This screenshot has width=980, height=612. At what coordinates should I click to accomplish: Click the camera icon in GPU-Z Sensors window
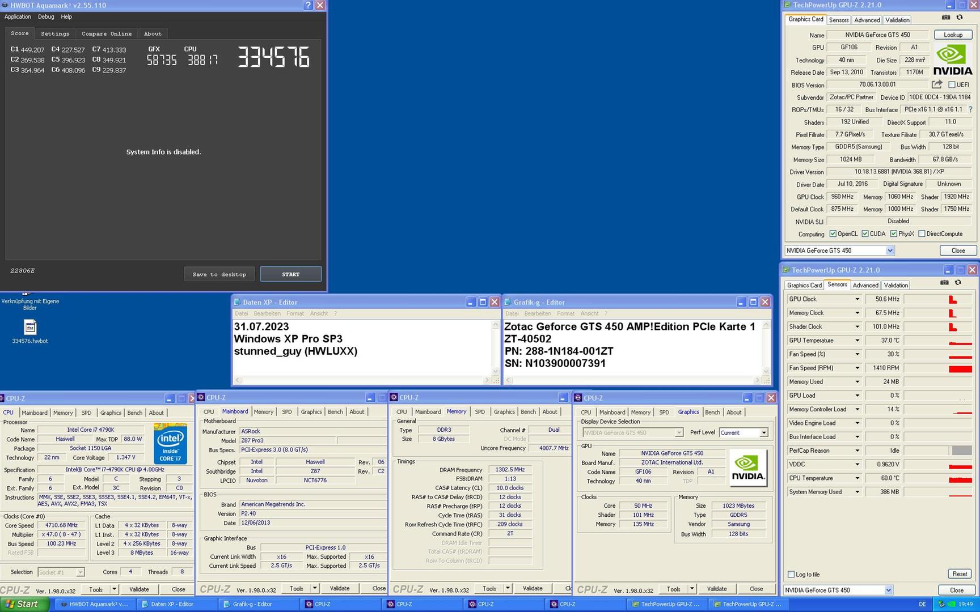(944, 283)
